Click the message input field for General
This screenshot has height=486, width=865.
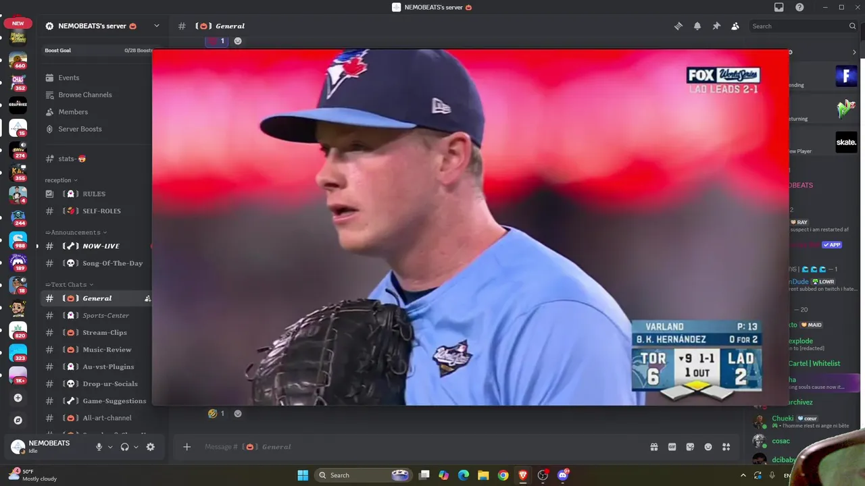pos(419,447)
